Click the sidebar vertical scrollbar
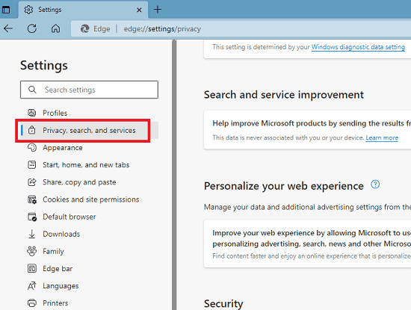411x310 pixels. pyautogui.click(x=174, y=175)
